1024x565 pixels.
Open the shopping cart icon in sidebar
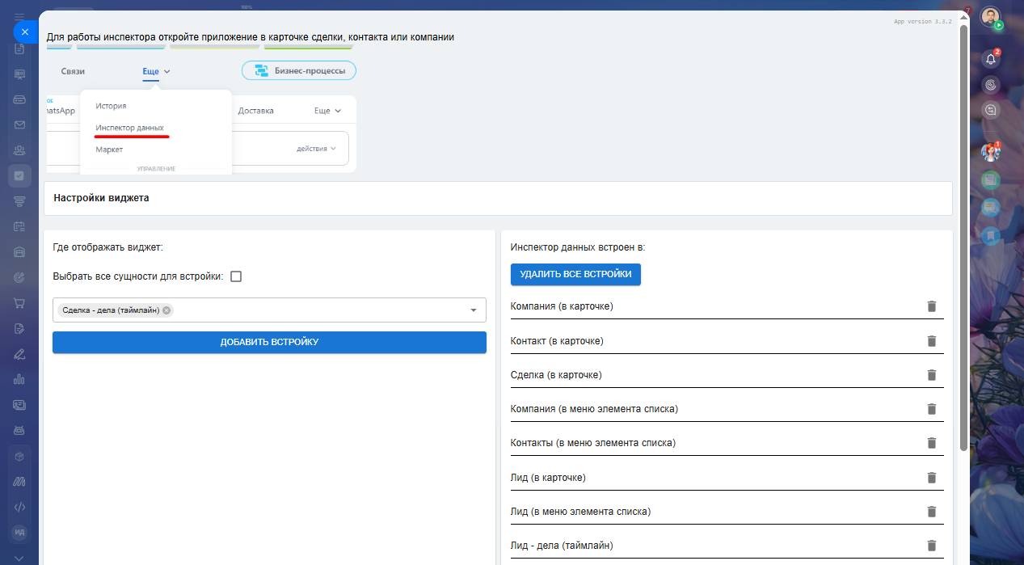tap(19, 303)
